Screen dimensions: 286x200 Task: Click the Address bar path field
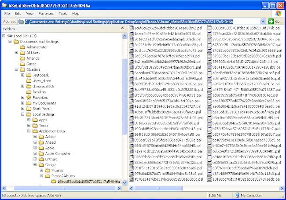[x=139, y=22]
